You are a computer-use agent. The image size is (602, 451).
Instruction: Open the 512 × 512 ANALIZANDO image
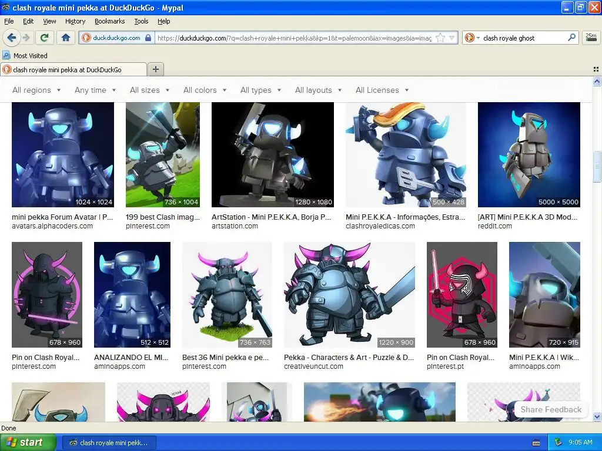point(132,295)
